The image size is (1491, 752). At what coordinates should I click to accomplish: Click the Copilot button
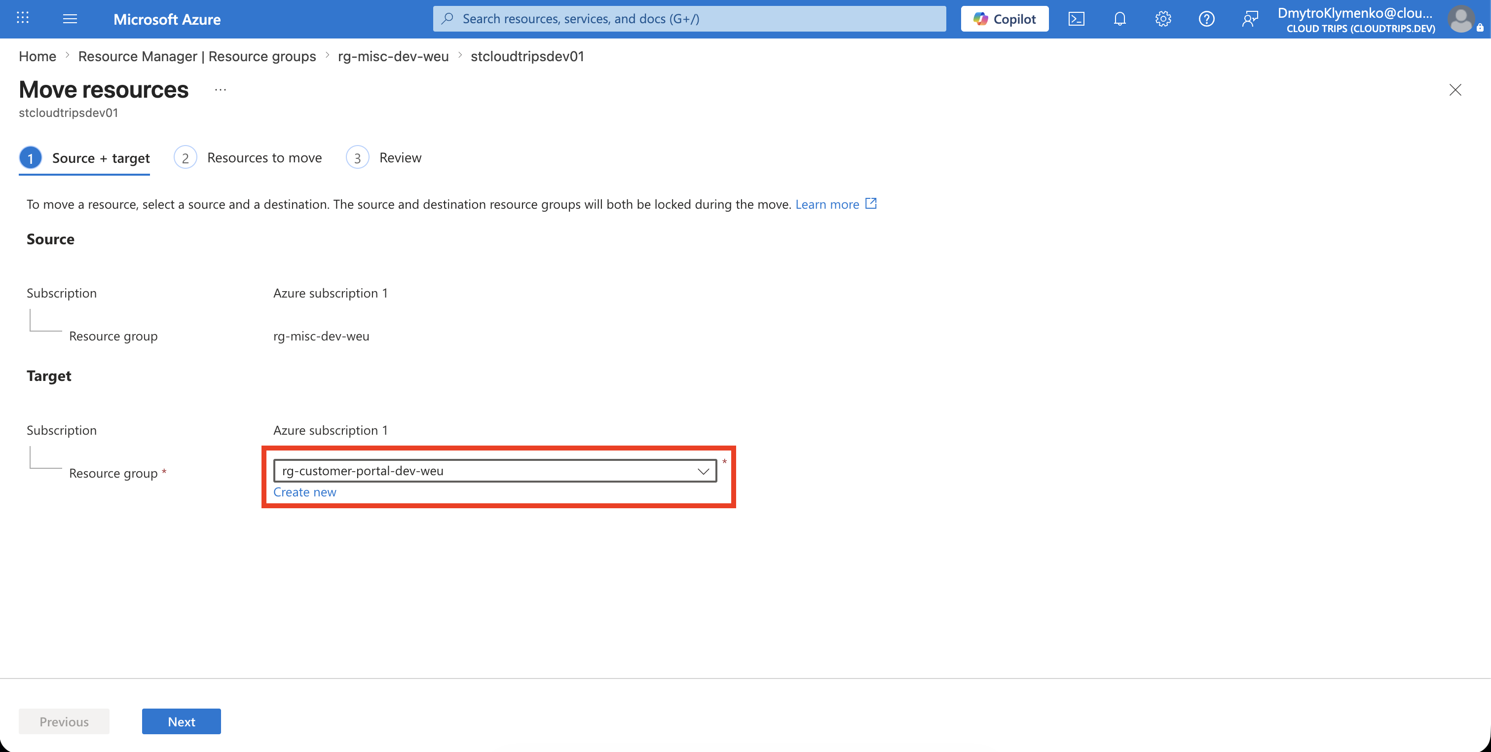(x=1005, y=19)
